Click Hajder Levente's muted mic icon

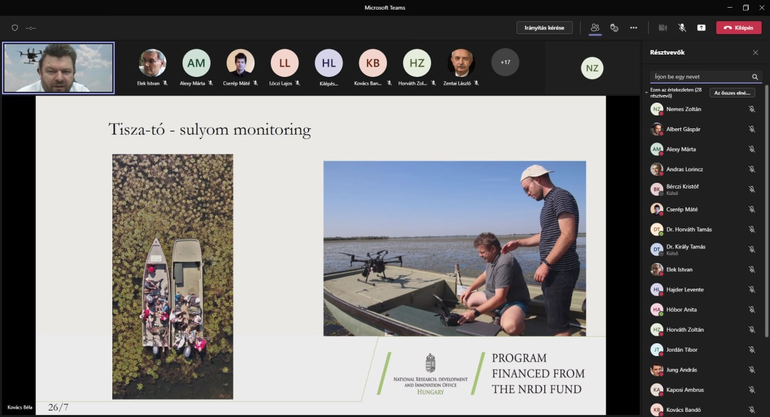(x=751, y=289)
